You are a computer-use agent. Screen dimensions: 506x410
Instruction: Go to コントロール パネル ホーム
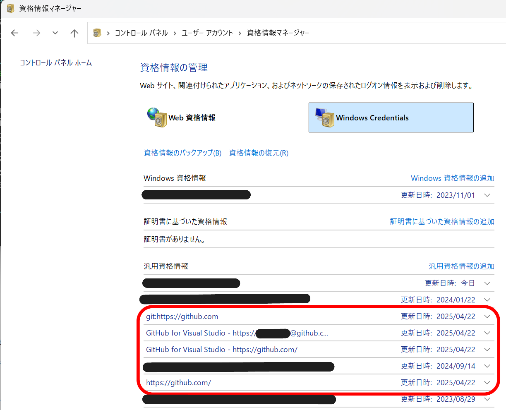[x=56, y=63]
